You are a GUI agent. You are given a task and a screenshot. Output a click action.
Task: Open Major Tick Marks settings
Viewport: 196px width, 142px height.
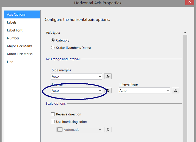click(x=20, y=46)
